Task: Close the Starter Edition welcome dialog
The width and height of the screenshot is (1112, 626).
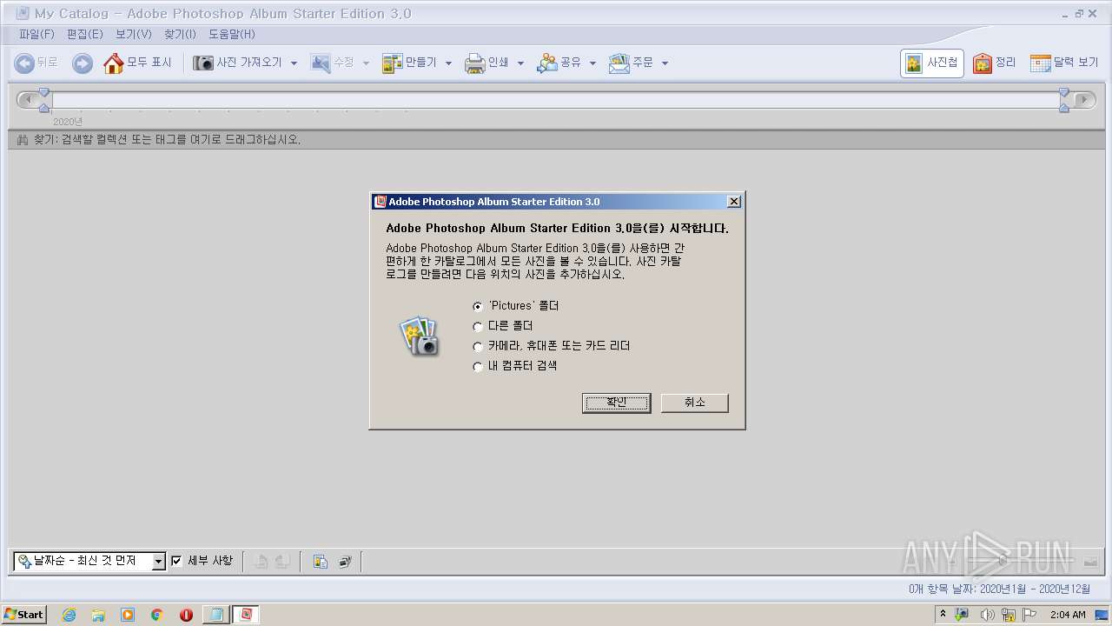Action: point(734,202)
